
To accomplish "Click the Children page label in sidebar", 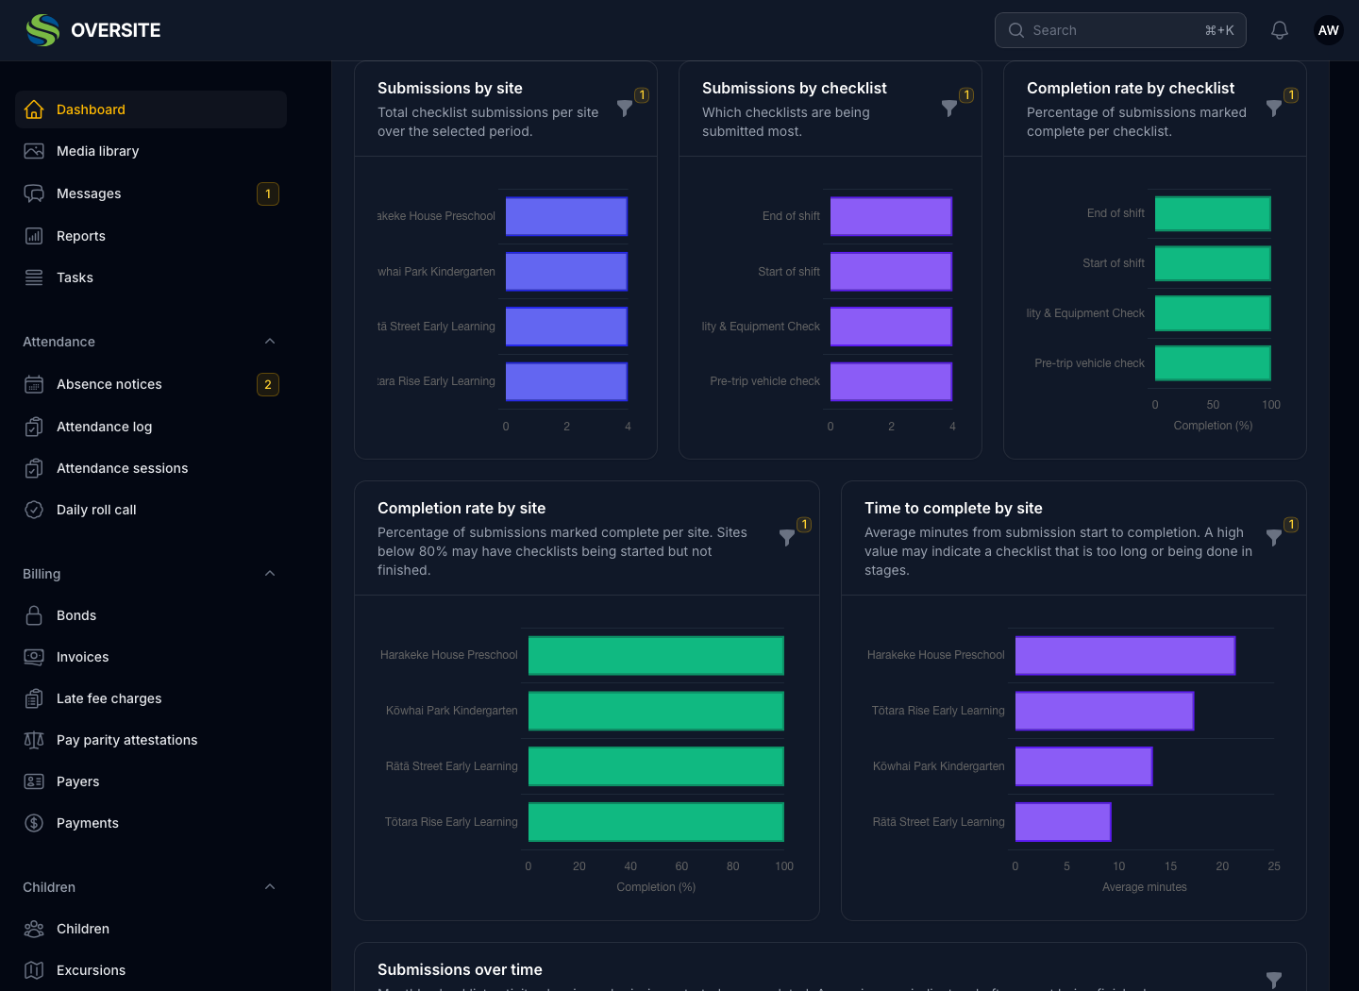I will click(83, 929).
